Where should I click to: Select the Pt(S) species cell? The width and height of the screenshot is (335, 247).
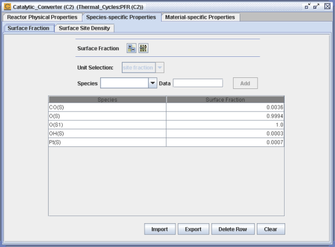107,143
